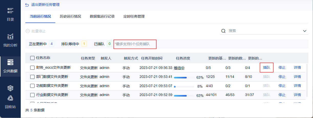Screen dimensions: 313x118
Task: Expand the search box dropdown arrow
Action: 305,31
